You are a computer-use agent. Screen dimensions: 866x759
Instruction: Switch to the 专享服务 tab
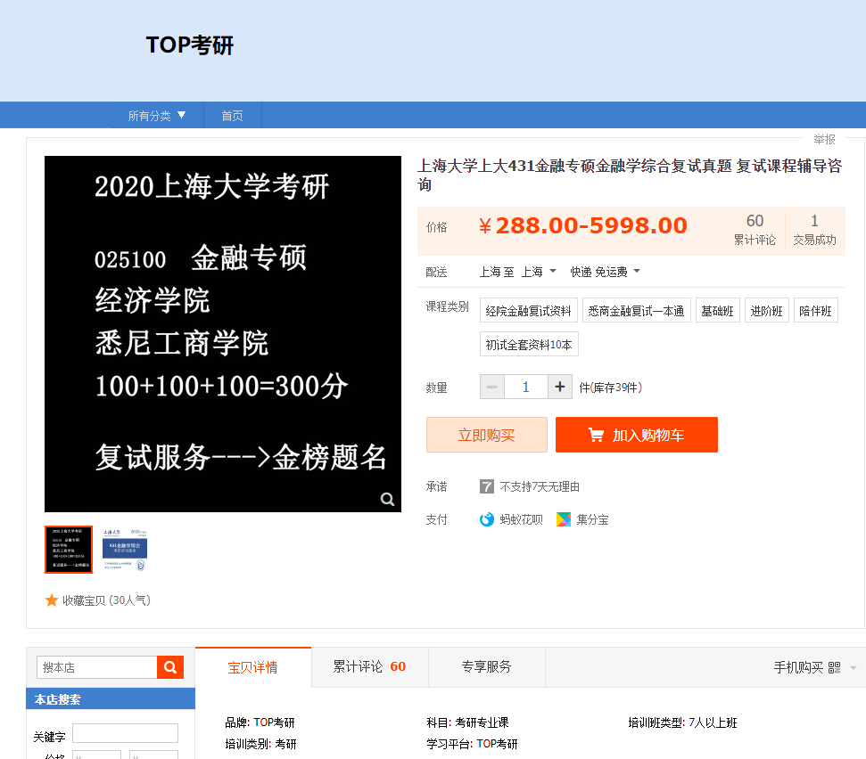(487, 667)
